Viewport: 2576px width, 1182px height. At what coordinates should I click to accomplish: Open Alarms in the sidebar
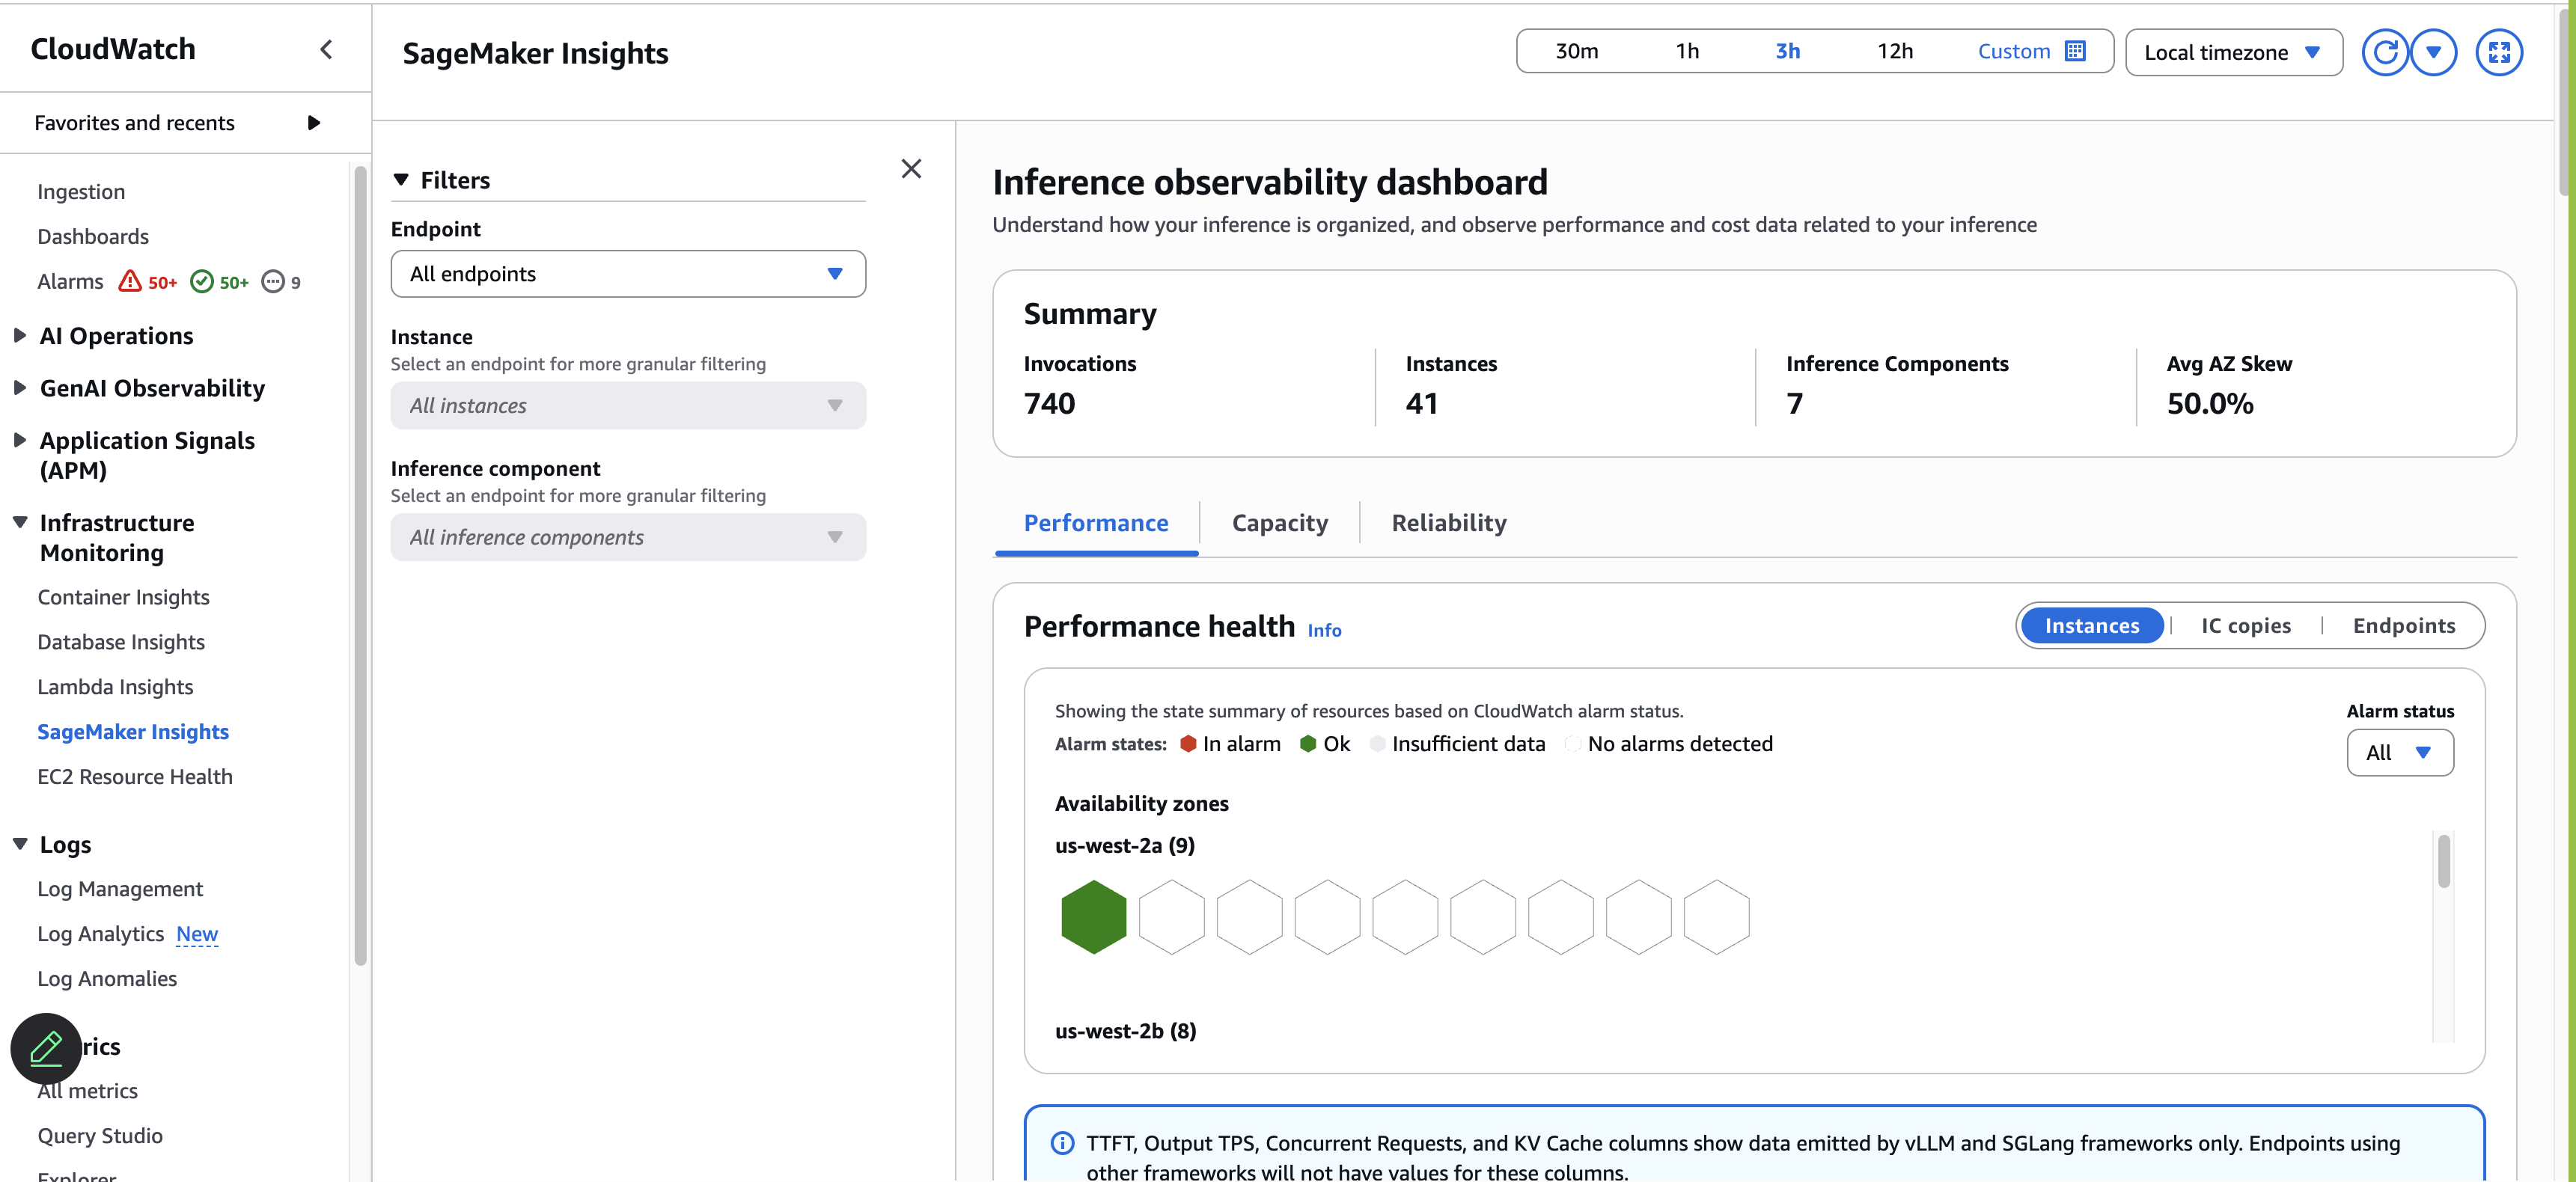[70, 281]
